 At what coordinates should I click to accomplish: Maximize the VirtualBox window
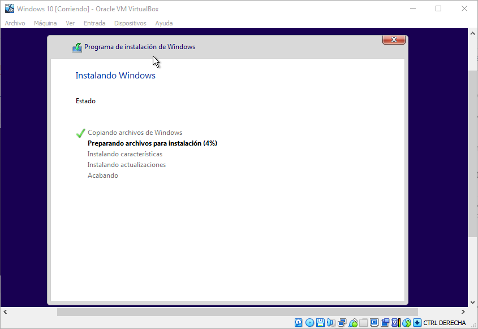[438, 9]
